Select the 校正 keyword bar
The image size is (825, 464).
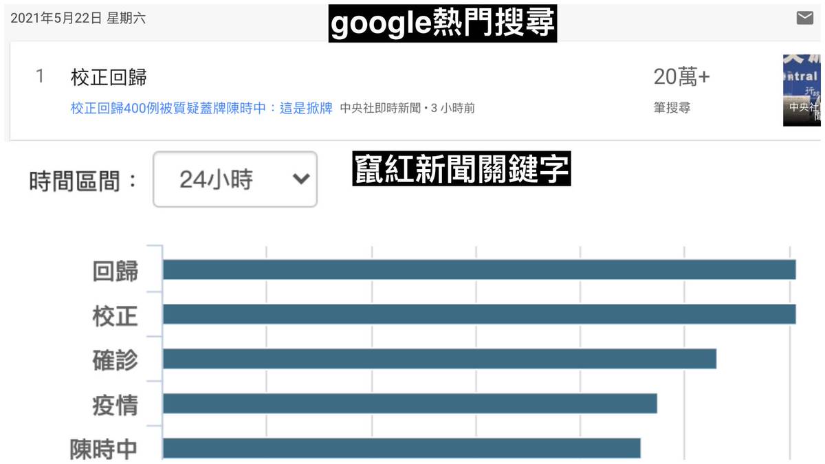tap(478, 314)
